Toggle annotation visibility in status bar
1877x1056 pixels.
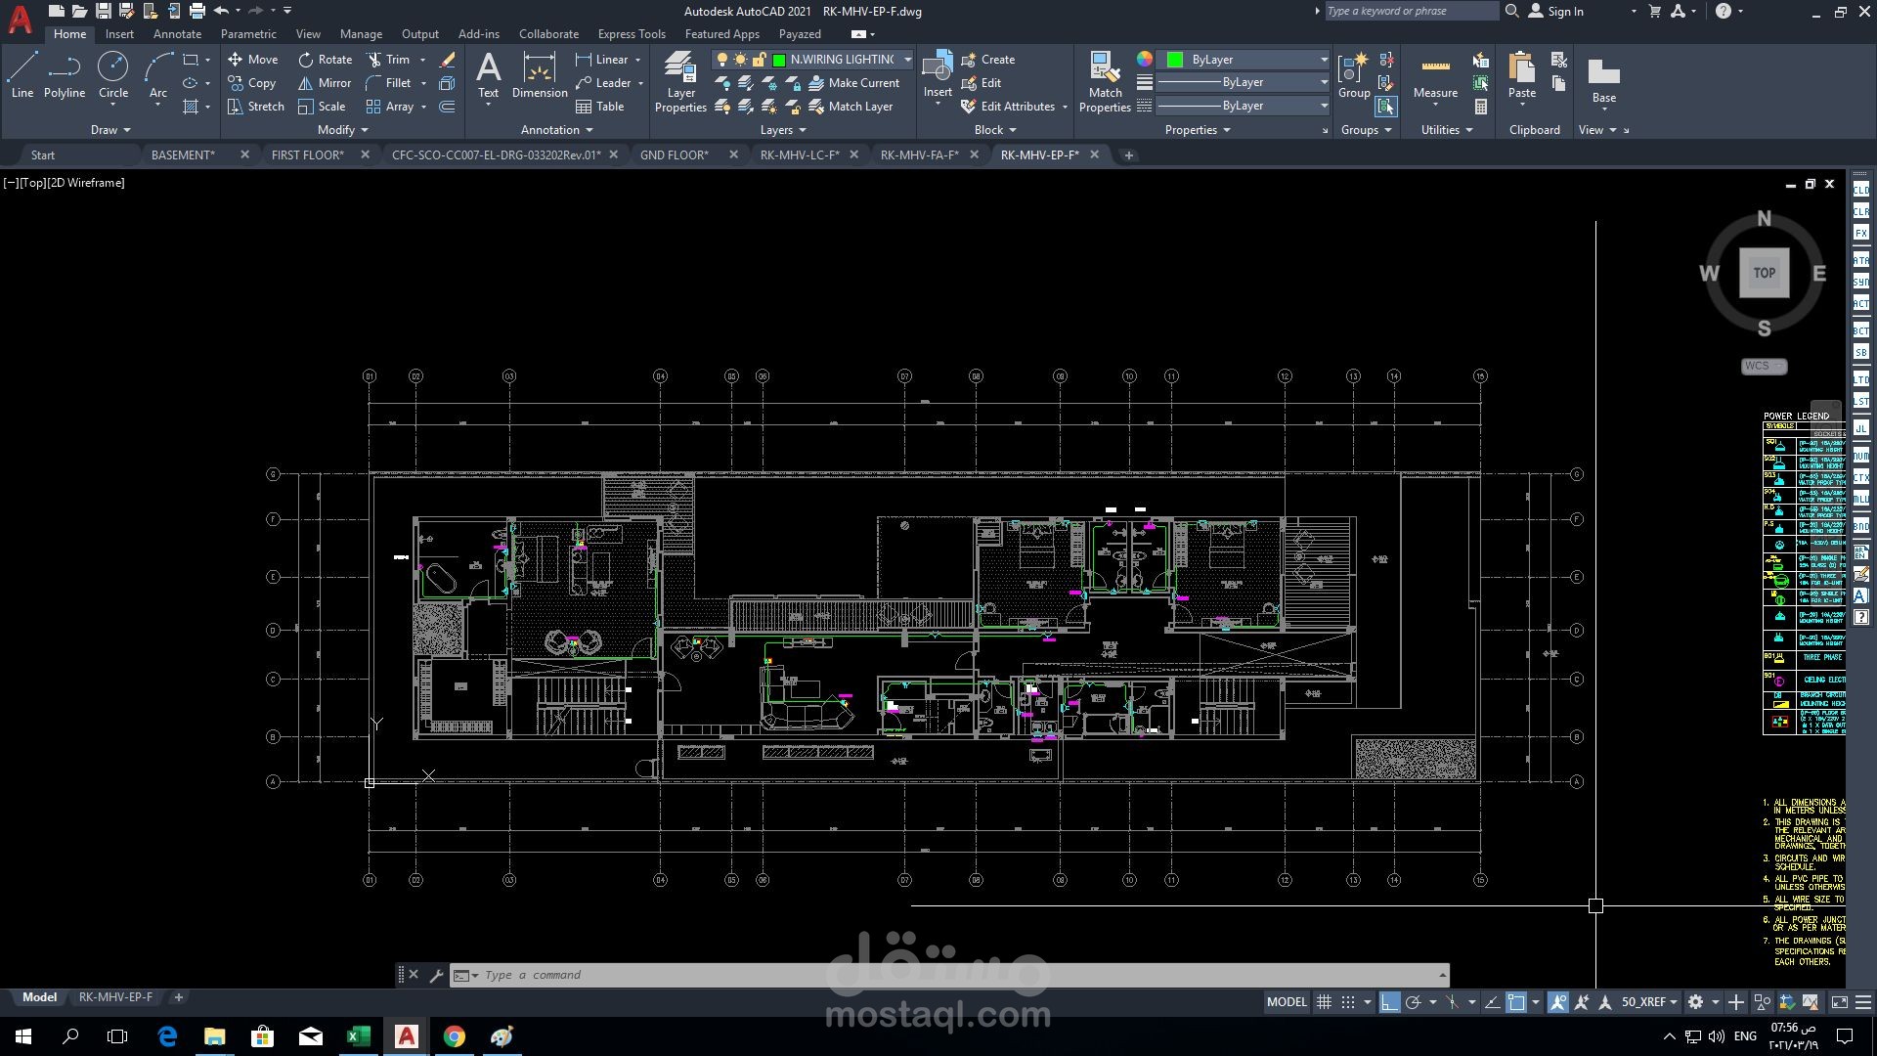(x=1558, y=1002)
